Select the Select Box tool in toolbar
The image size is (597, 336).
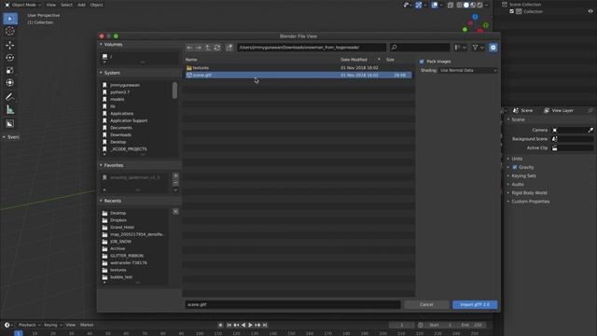click(x=10, y=19)
